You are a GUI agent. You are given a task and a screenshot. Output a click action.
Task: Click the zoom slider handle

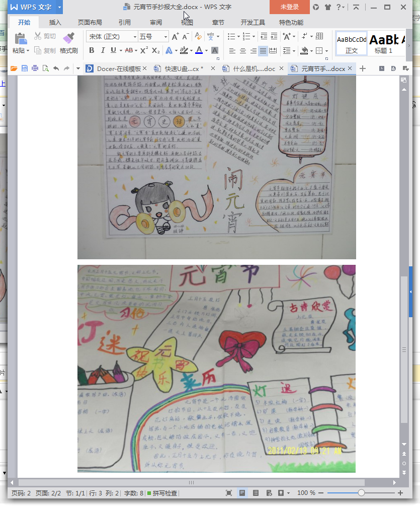click(x=361, y=493)
